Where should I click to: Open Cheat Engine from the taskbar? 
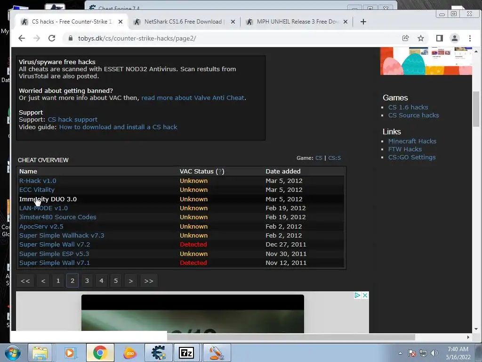click(158, 353)
